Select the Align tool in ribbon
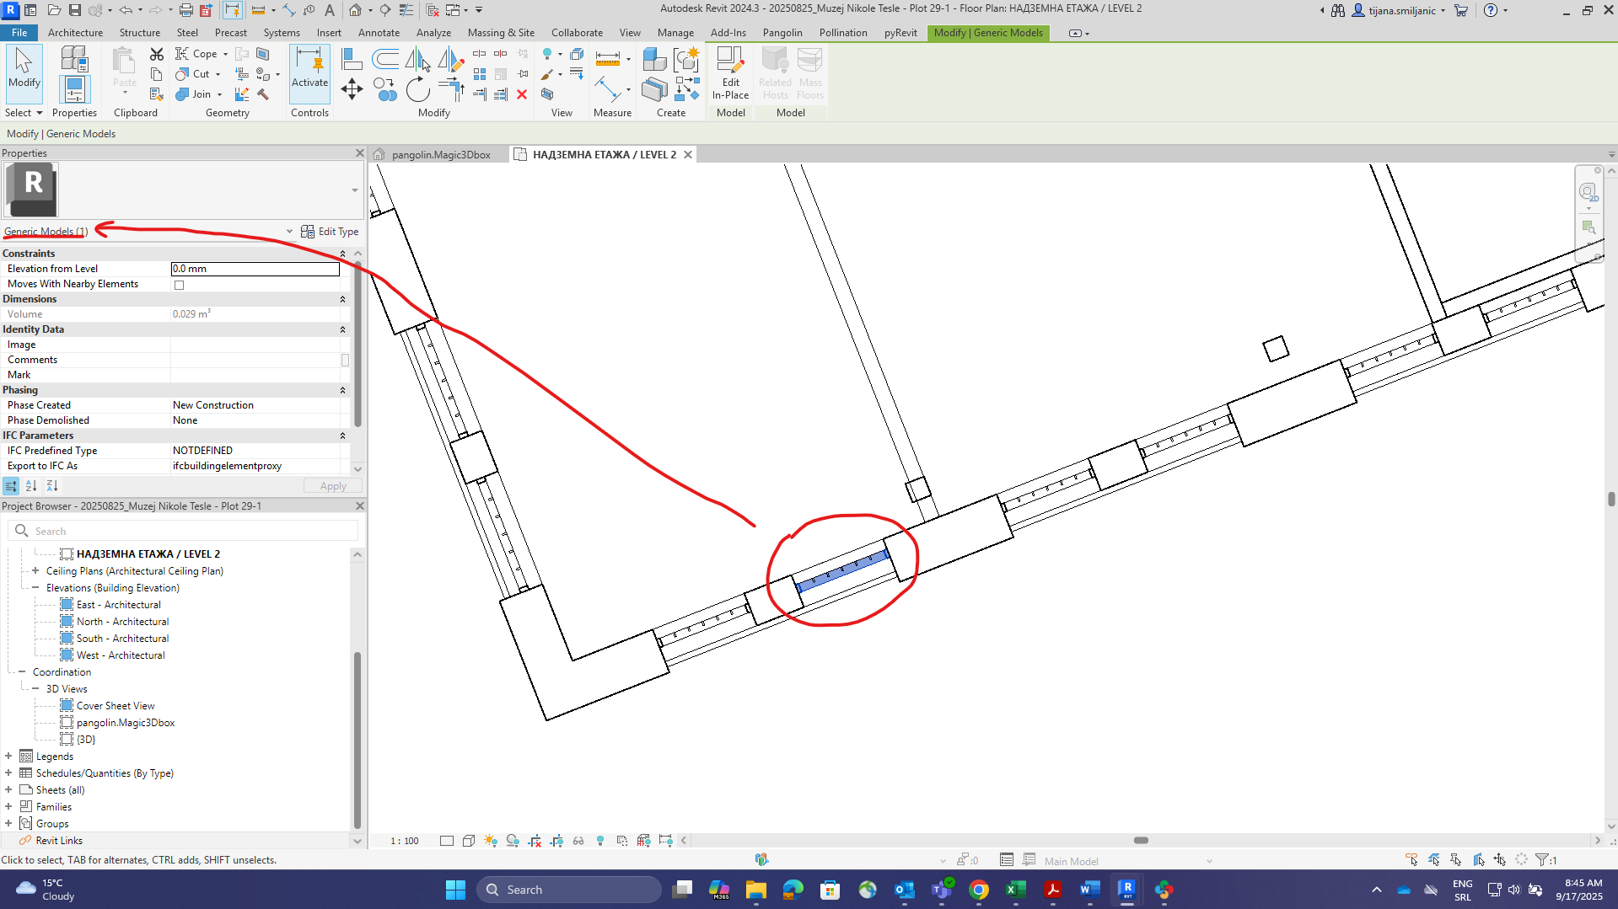 (x=352, y=58)
